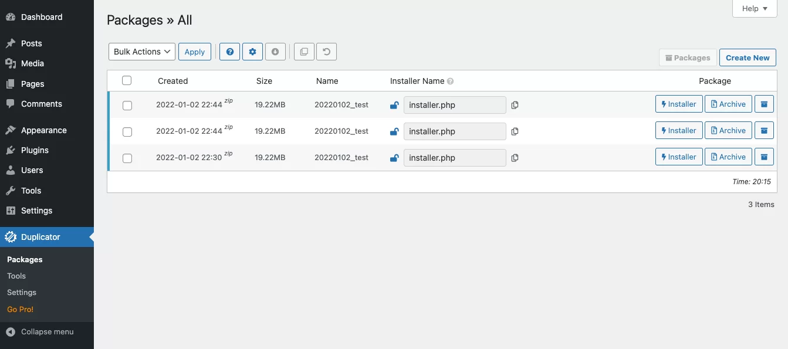Open Settings under the Duplicator submenu
Screen dimensions: 788x349
tap(22, 292)
